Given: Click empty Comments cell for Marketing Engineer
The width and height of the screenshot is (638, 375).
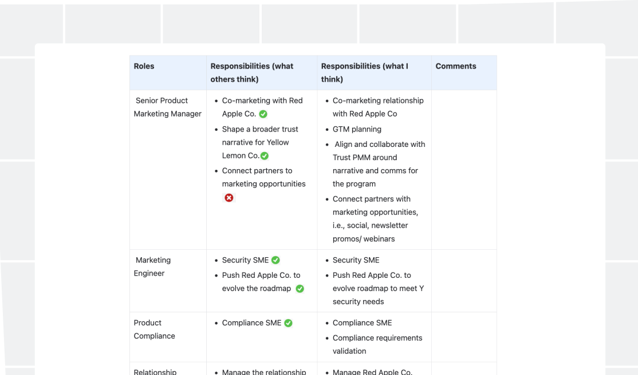Looking at the screenshot, I should 464,281.
